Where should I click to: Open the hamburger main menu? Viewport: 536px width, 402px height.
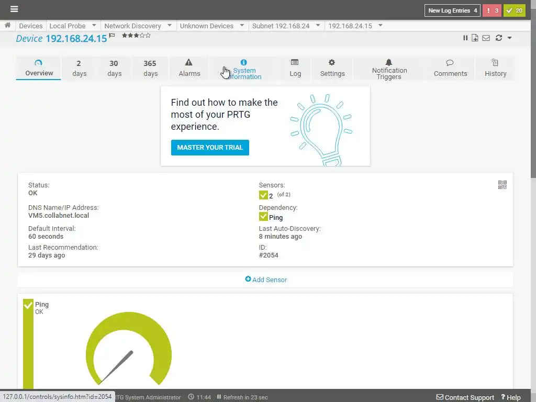click(x=14, y=9)
